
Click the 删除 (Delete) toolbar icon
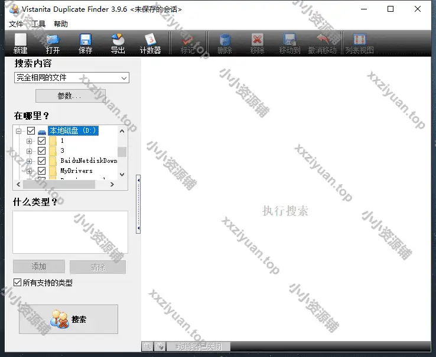(224, 44)
